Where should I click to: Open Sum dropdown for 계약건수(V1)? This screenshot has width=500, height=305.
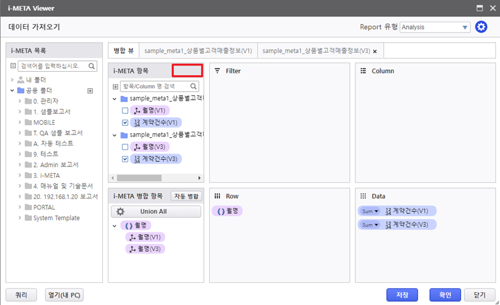click(x=370, y=211)
